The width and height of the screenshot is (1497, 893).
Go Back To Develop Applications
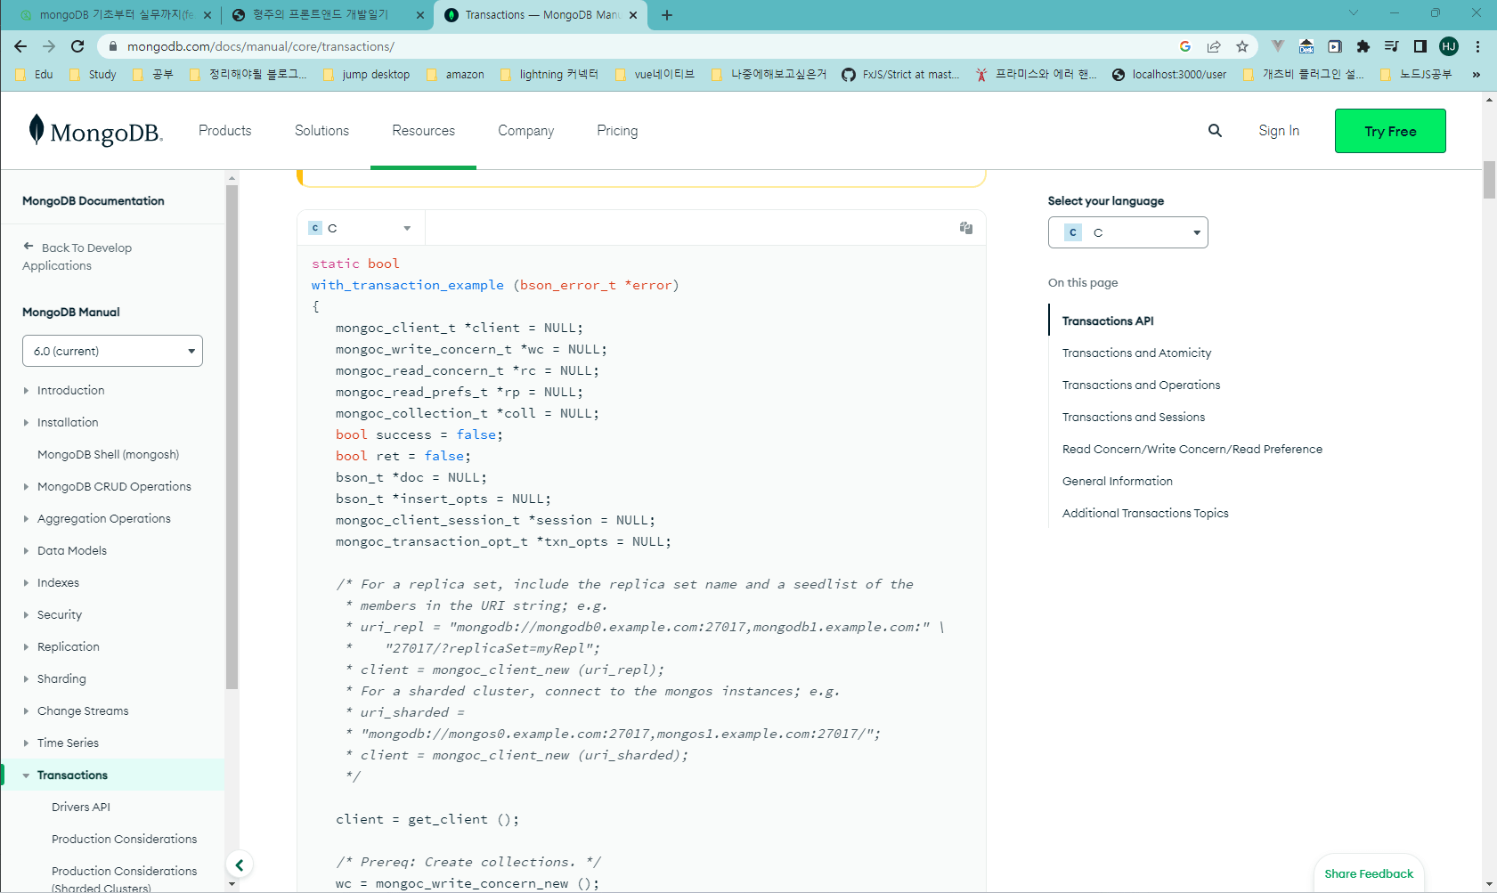click(x=77, y=256)
